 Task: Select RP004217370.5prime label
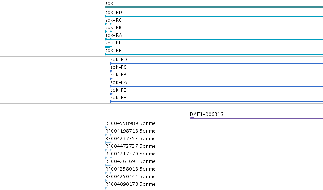[x=131, y=154]
